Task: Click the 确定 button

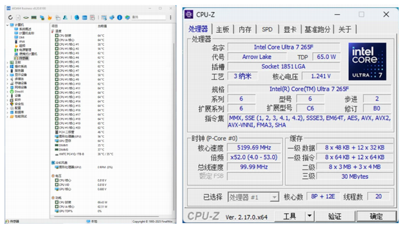Action: [x=376, y=216]
